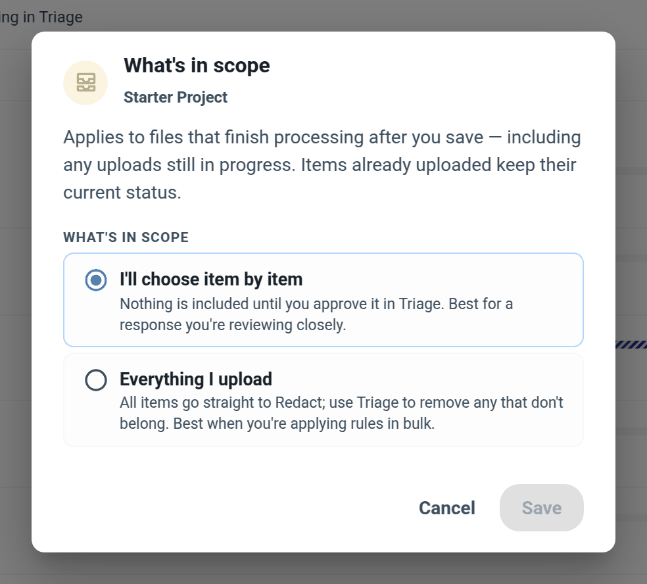Click the "Best when you're applying rules in bulk" text
Image resolution: width=647 pixels, height=584 pixels.
tap(304, 424)
